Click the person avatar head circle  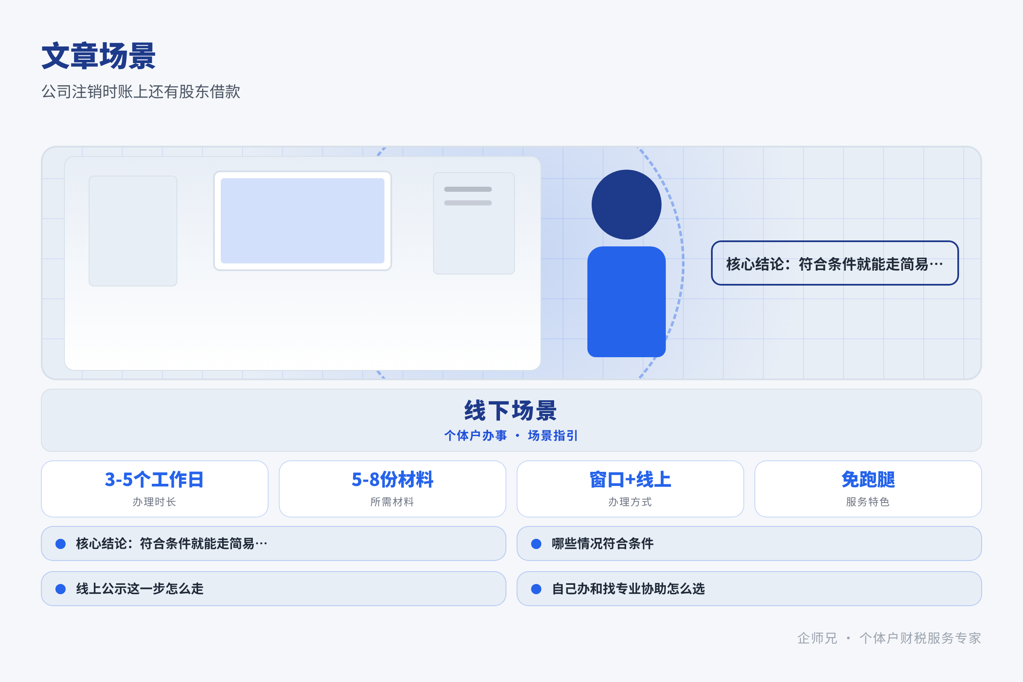pos(626,205)
